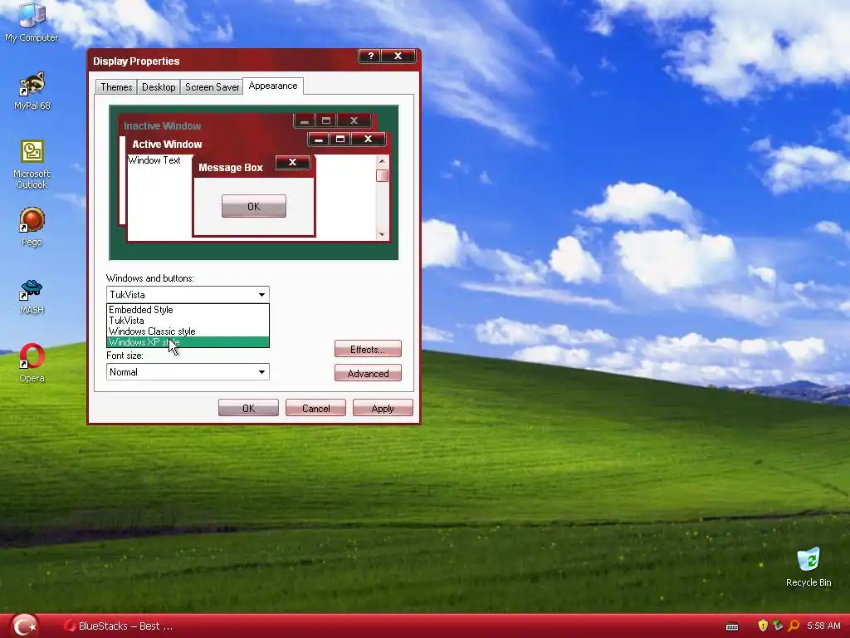This screenshot has height=638, width=850.
Task: Open the orange magnifier tray icon
Action: (x=794, y=626)
